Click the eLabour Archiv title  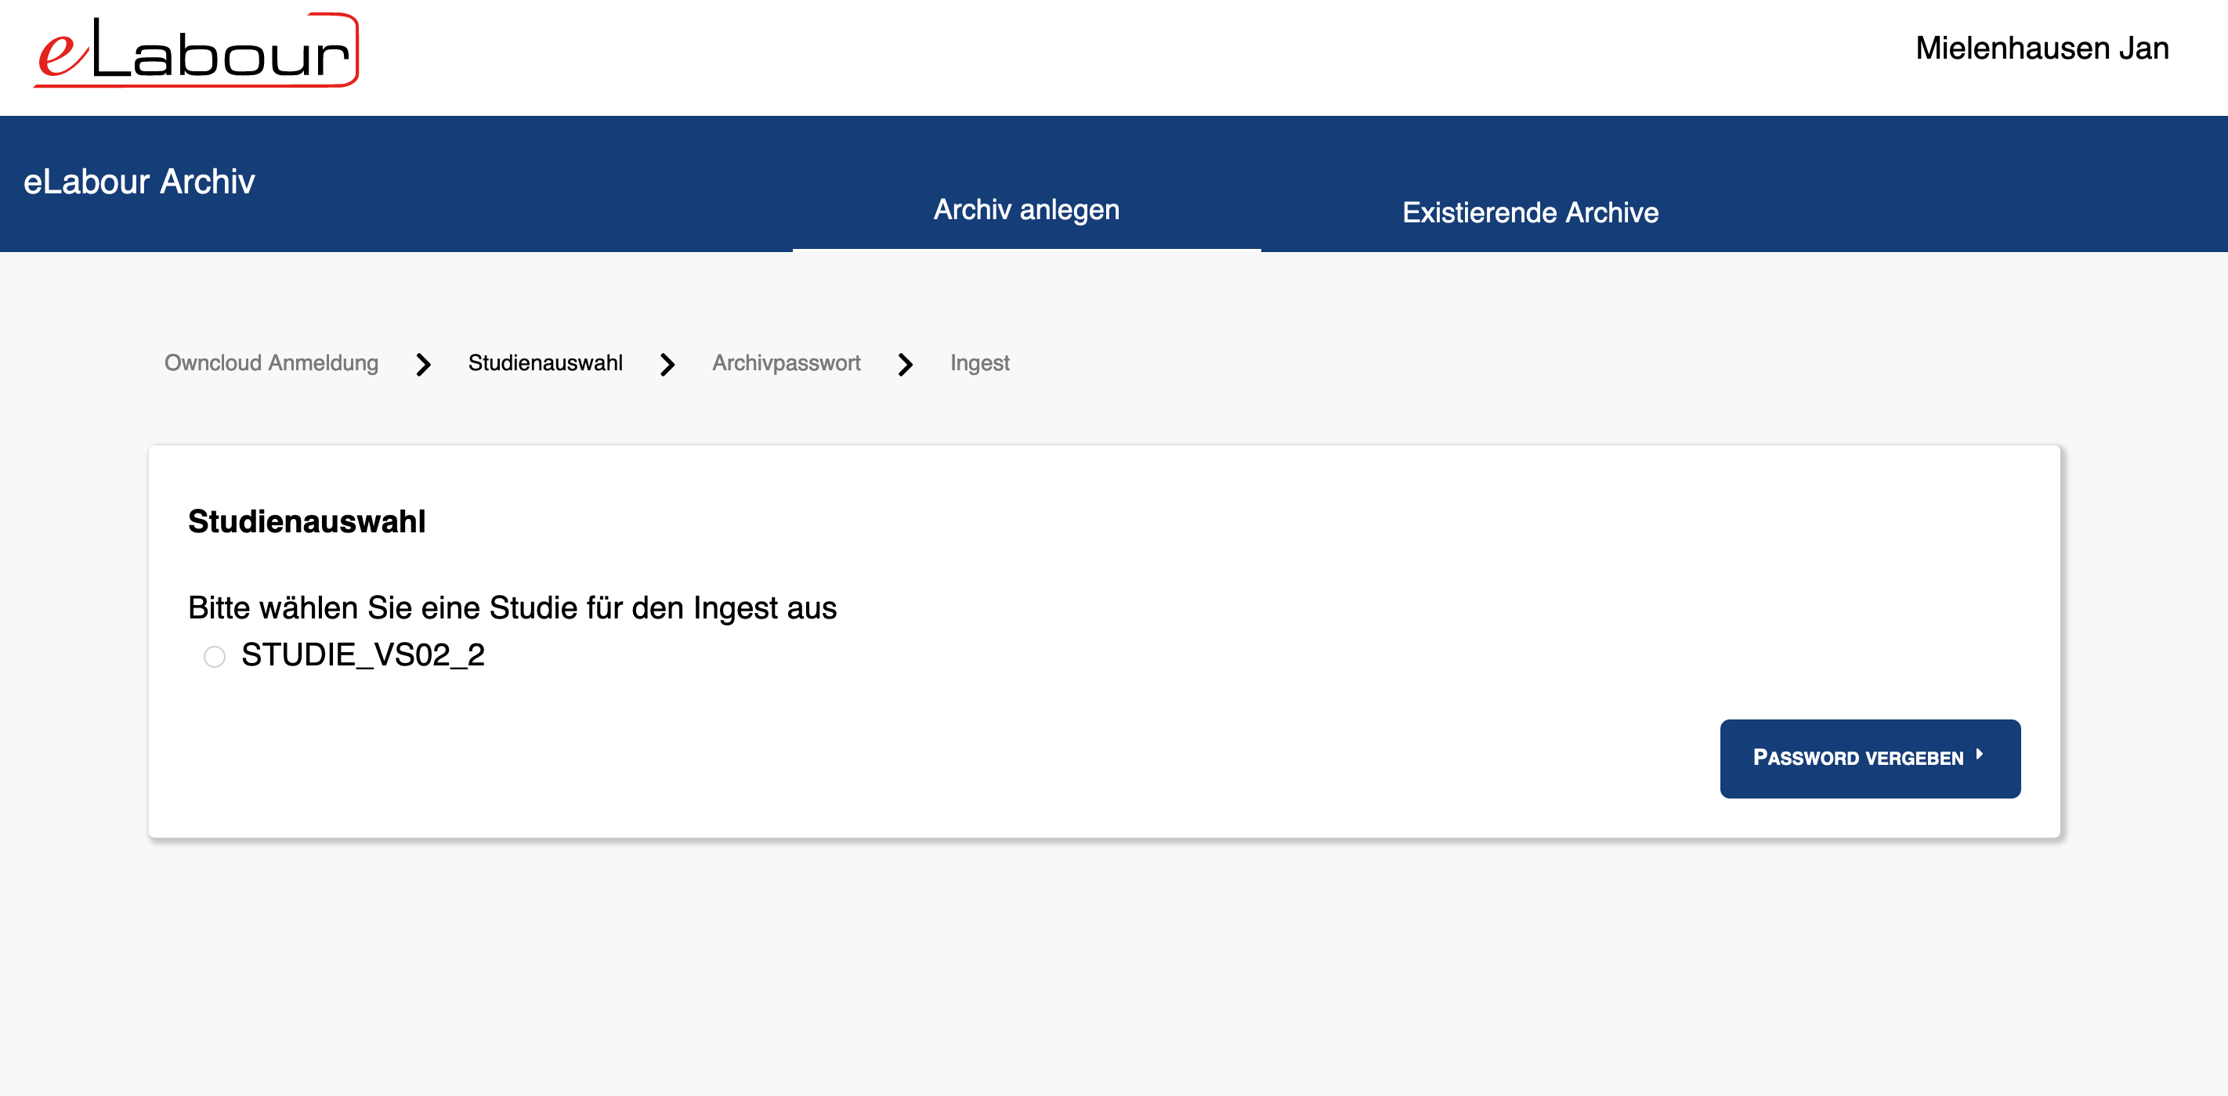(139, 182)
